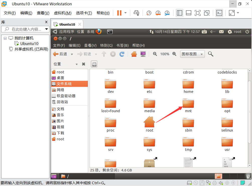The width and height of the screenshot is (252, 186).
Task: Click the VMware sound device status icon
Action: tap(221, 183)
